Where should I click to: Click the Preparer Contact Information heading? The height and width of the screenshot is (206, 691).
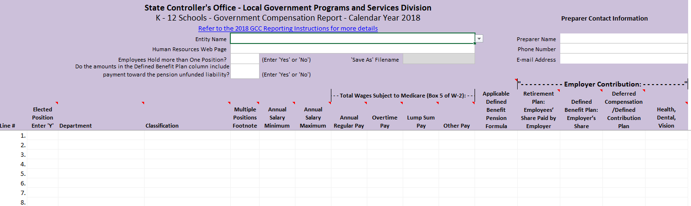point(604,19)
